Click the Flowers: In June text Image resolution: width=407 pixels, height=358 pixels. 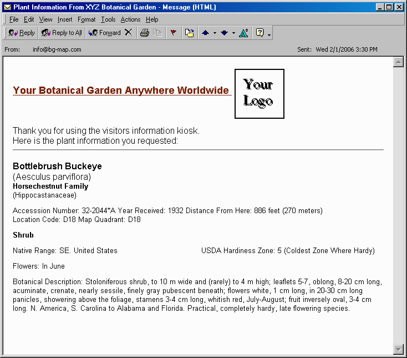click(39, 266)
